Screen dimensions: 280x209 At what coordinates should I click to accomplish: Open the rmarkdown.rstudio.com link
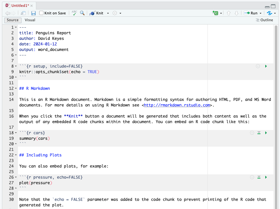pyautogui.click(x=177, y=105)
